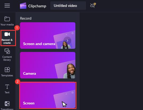Open the Templates icon
Image resolution: width=143 pixels, height=110 pixels.
7,70
